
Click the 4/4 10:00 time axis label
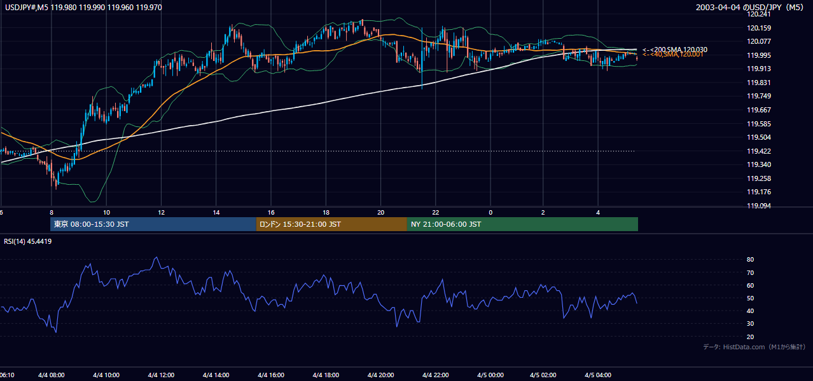[x=106, y=375]
